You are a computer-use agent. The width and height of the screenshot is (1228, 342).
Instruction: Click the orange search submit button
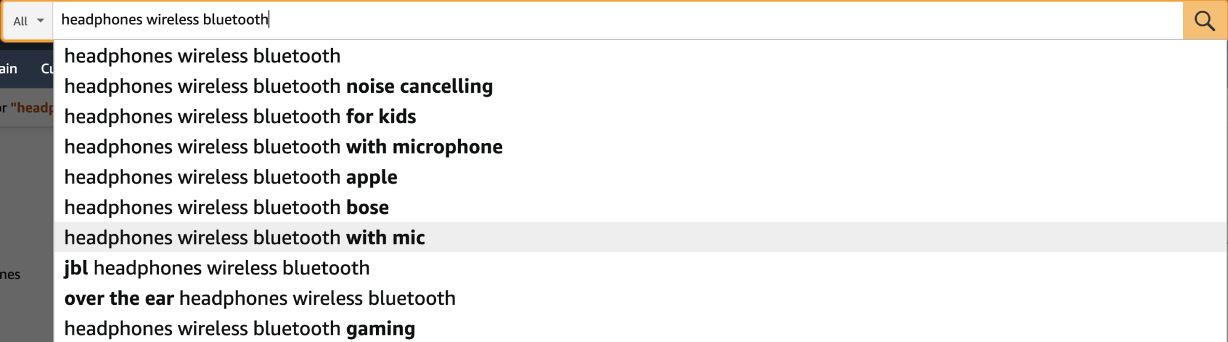pos(1205,21)
